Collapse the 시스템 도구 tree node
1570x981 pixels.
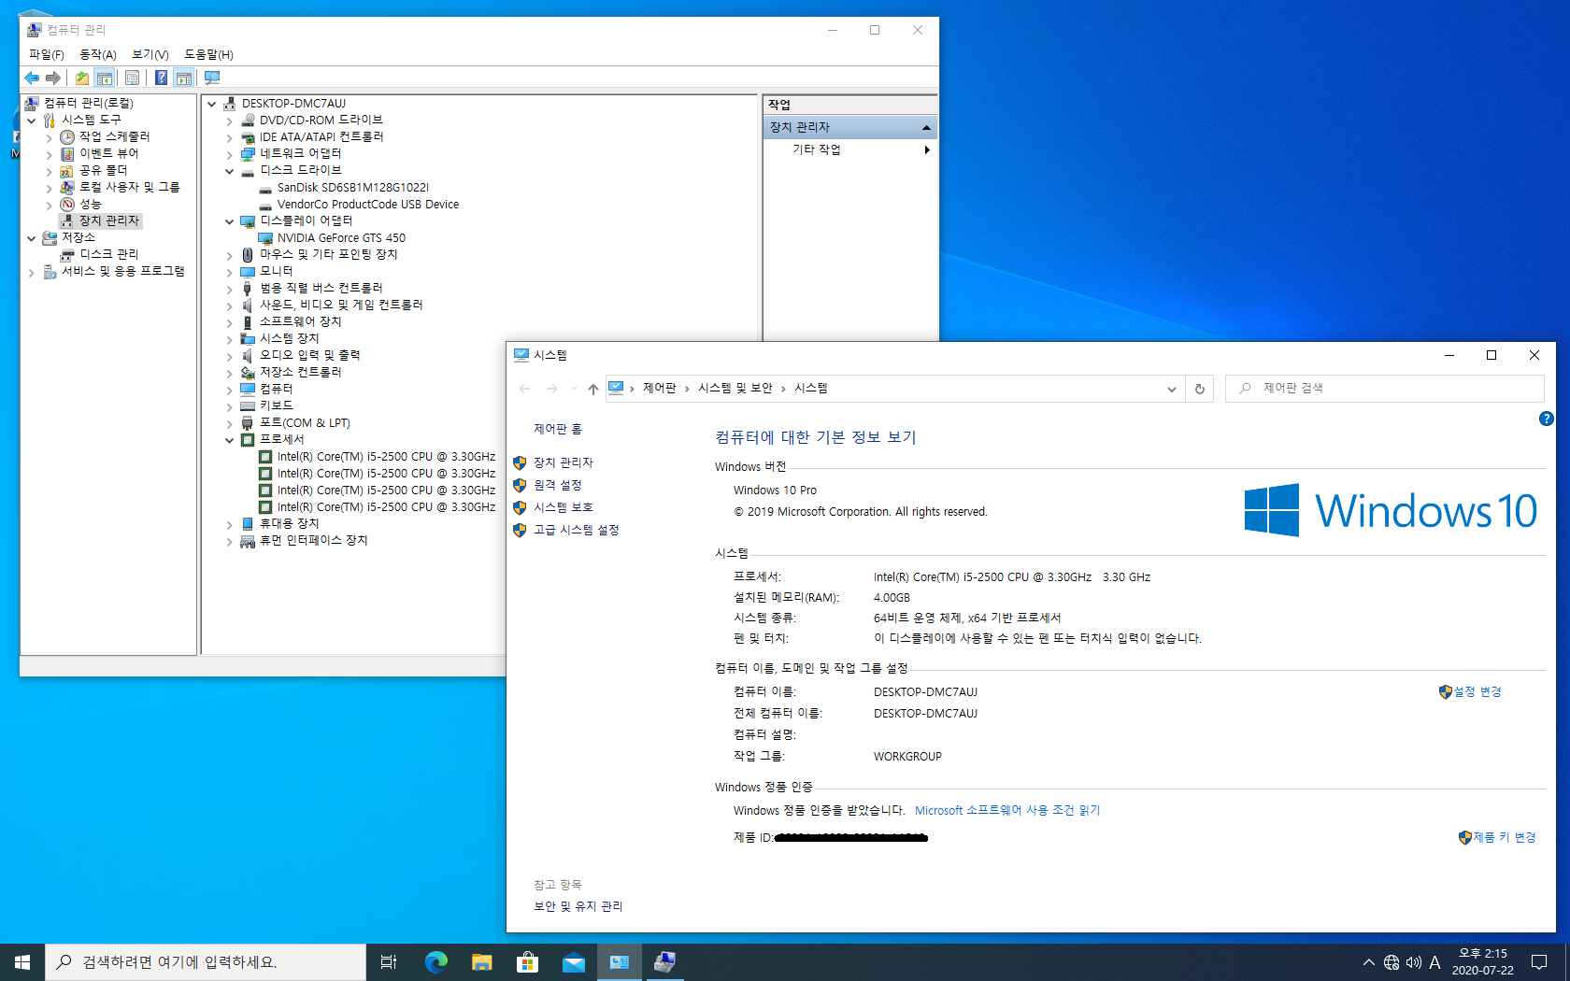31,121
